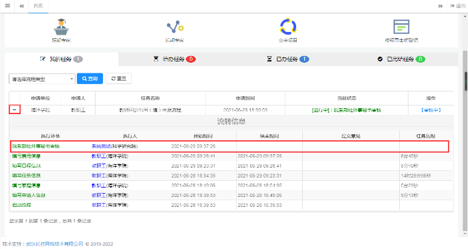
Task: Click the green count badge on 已完结任务
Action: click(x=421, y=59)
